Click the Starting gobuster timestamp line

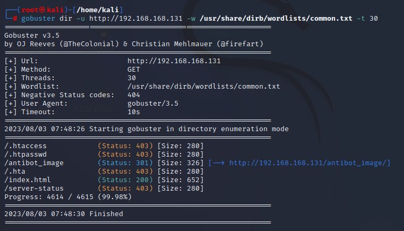tap(147, 129)
